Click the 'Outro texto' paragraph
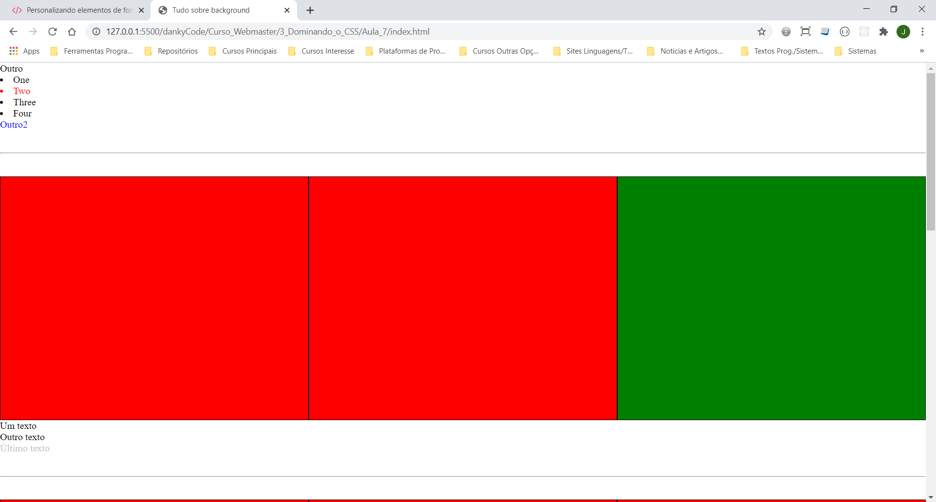This screenshot has width=936, height=502. [x=22, y=437]
